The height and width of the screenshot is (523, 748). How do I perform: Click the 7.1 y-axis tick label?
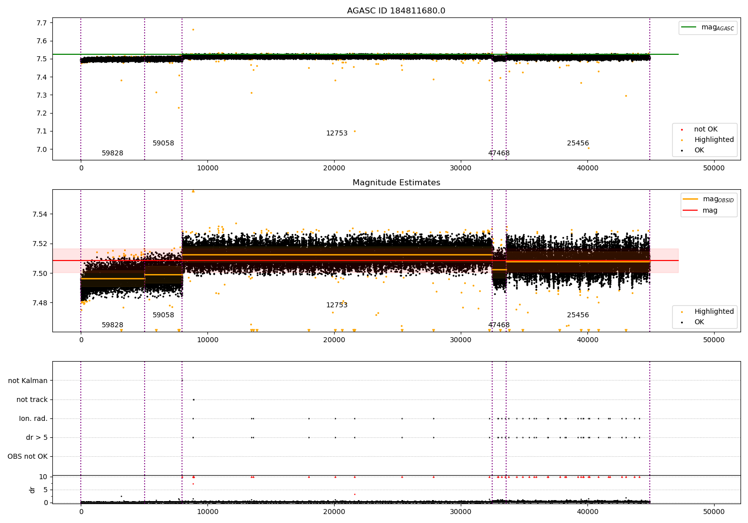(x=42, y=131)
